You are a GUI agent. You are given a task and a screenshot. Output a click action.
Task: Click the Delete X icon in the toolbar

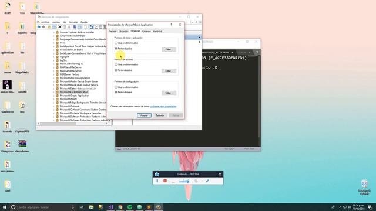tap(60, 27)
